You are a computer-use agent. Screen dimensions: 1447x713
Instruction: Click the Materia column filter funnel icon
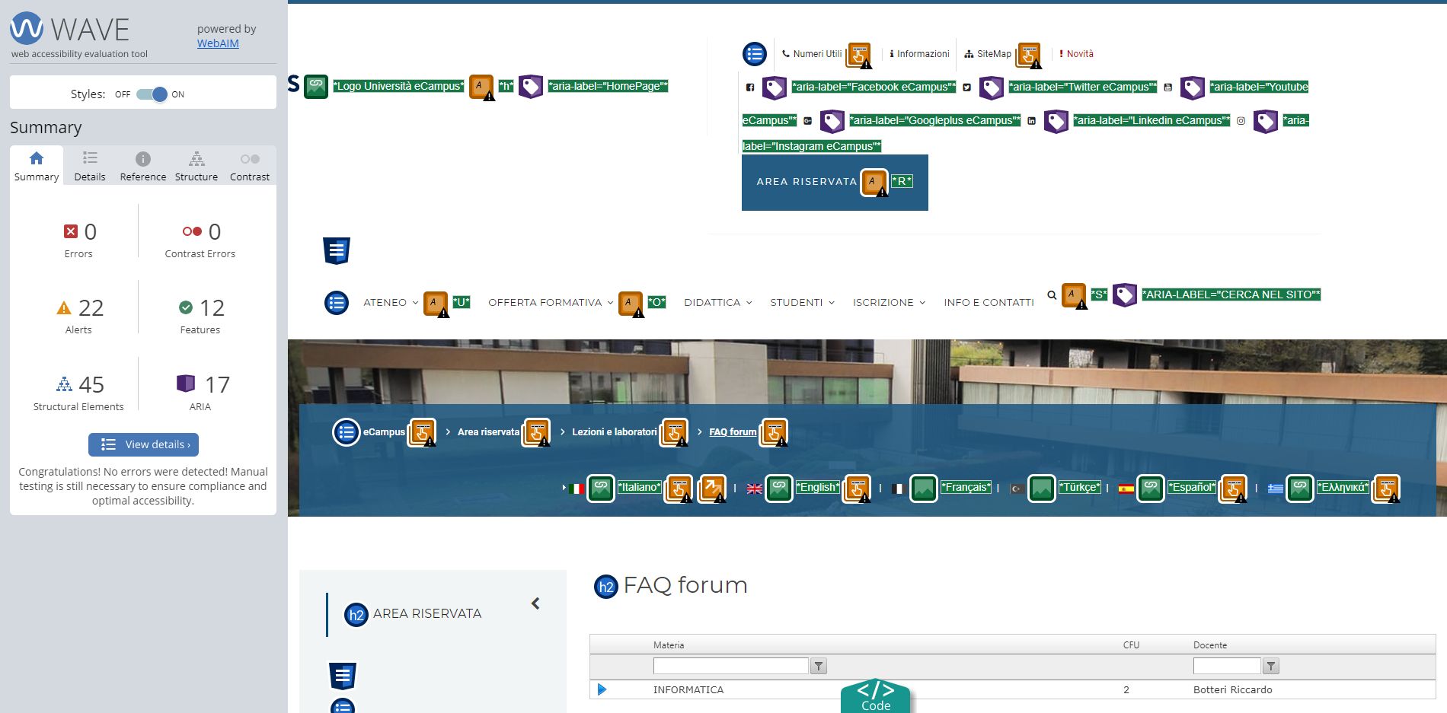[x=819, y=667]
